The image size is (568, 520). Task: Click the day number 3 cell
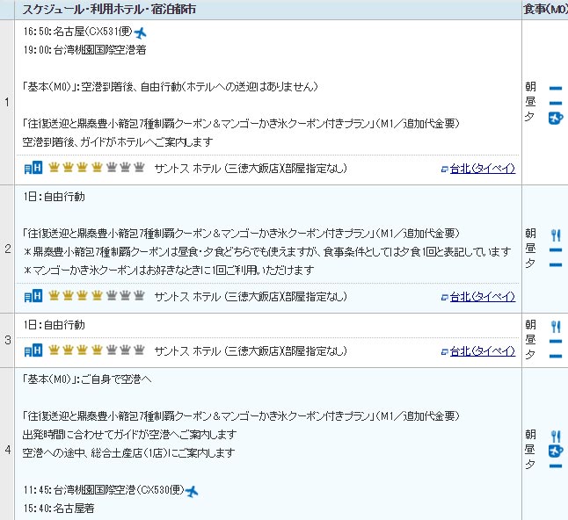click(7, 340)
